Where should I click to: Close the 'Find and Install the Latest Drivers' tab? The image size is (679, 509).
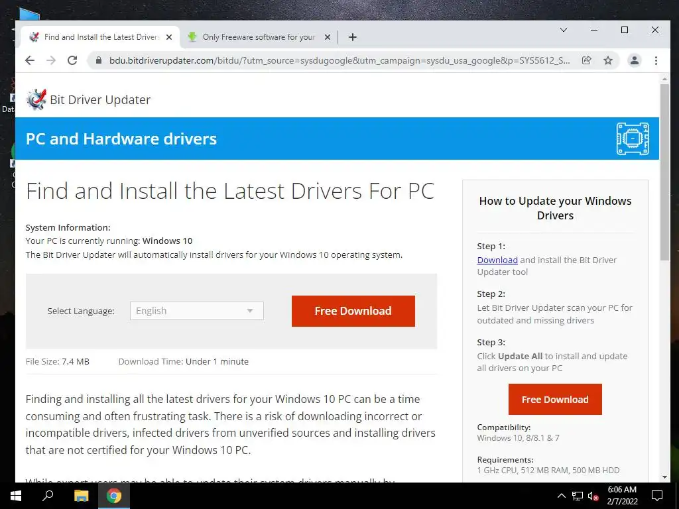(x=169, y=37)
